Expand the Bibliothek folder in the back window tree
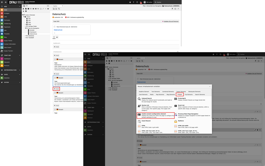 coord(26,36)
